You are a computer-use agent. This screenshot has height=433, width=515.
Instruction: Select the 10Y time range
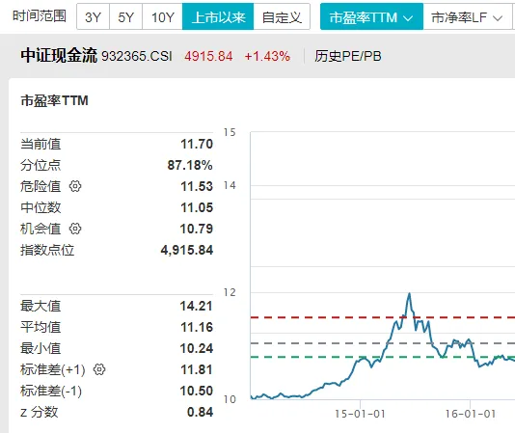[x=162, y=16]
